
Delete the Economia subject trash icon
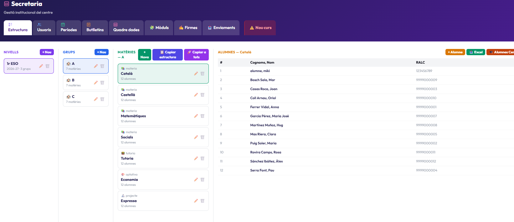[x=203, y=180]
